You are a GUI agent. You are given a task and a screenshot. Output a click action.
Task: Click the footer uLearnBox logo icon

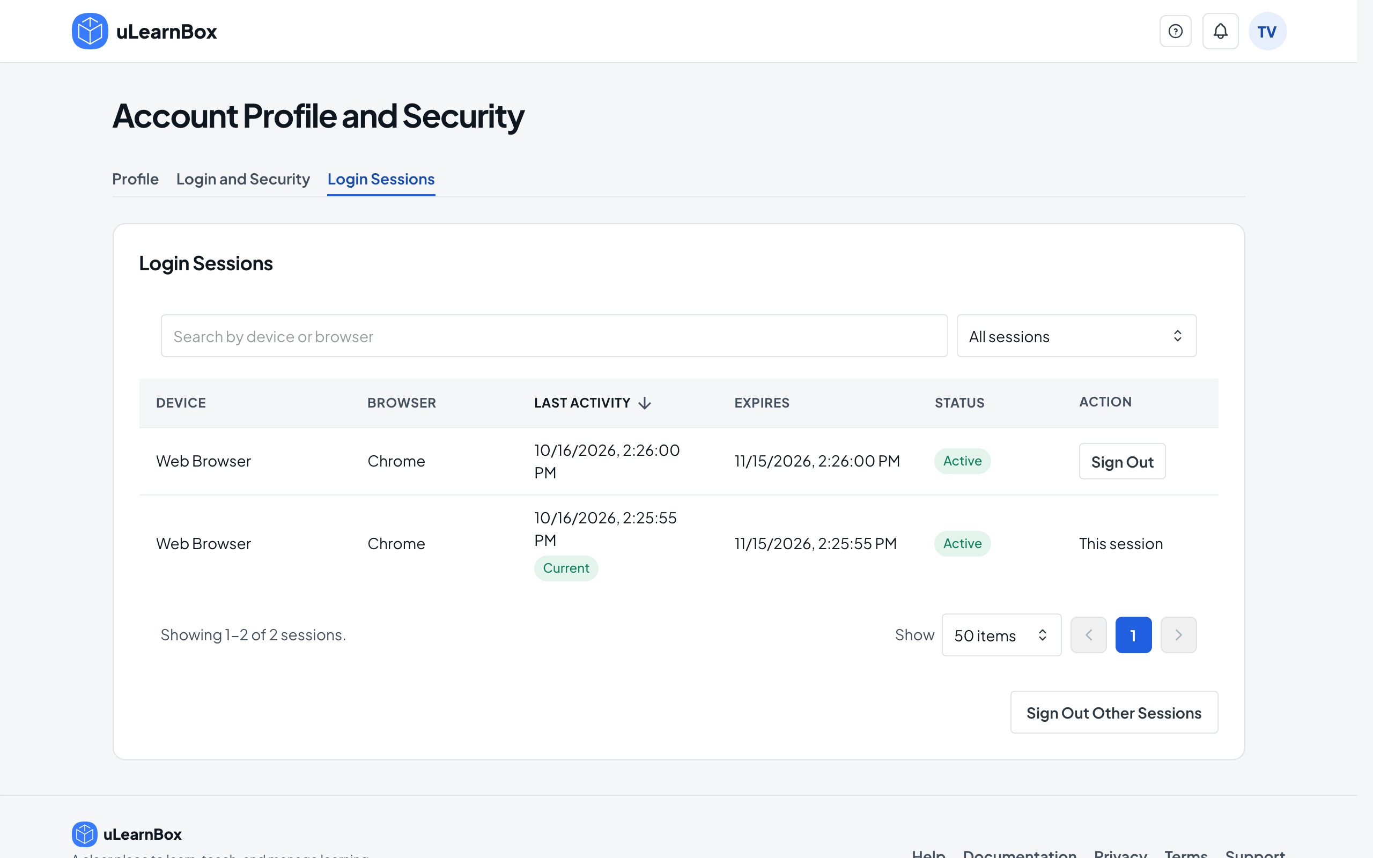85,833
